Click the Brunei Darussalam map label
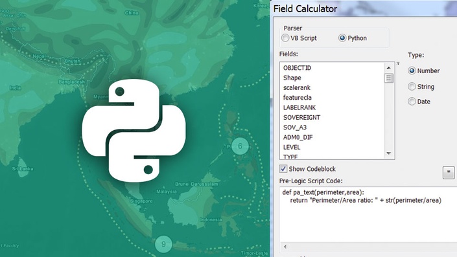457x257 pixels. [x=196, y=184]
